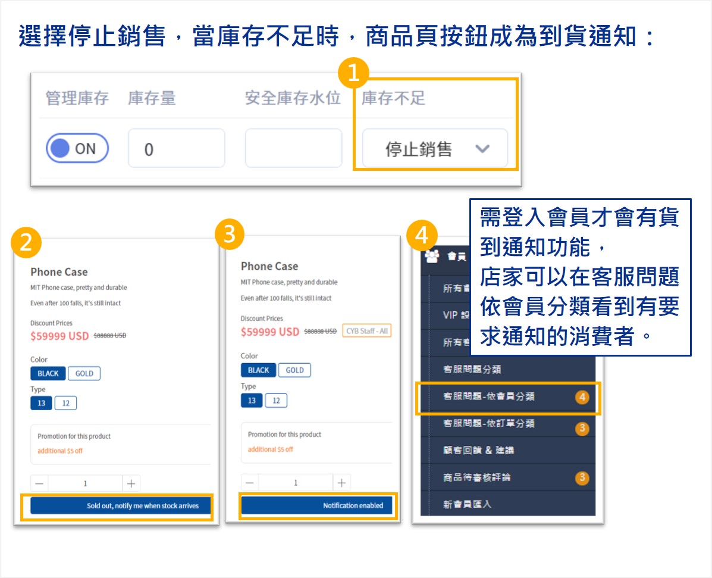The image size is (712, 578).
Task: Select GOLD color in the sold-out product panel
Action: (84, 373)
